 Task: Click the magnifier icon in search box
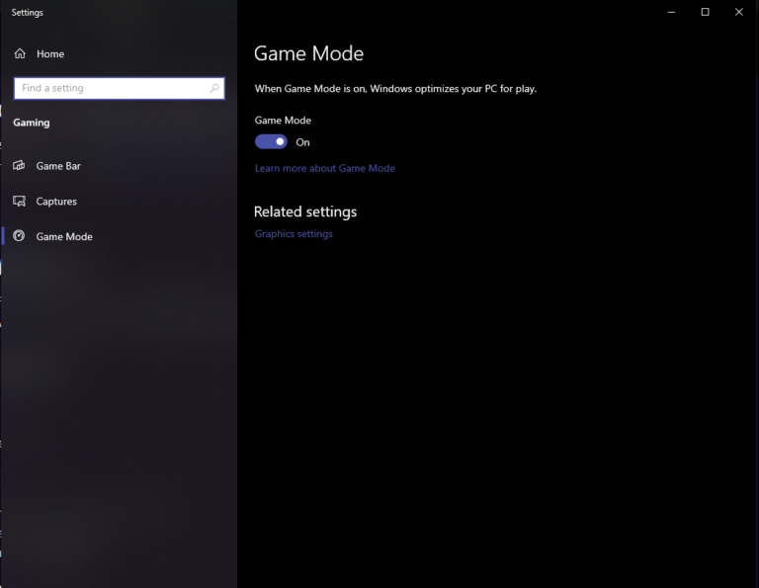pyautogui.click(x=214, y=88)
